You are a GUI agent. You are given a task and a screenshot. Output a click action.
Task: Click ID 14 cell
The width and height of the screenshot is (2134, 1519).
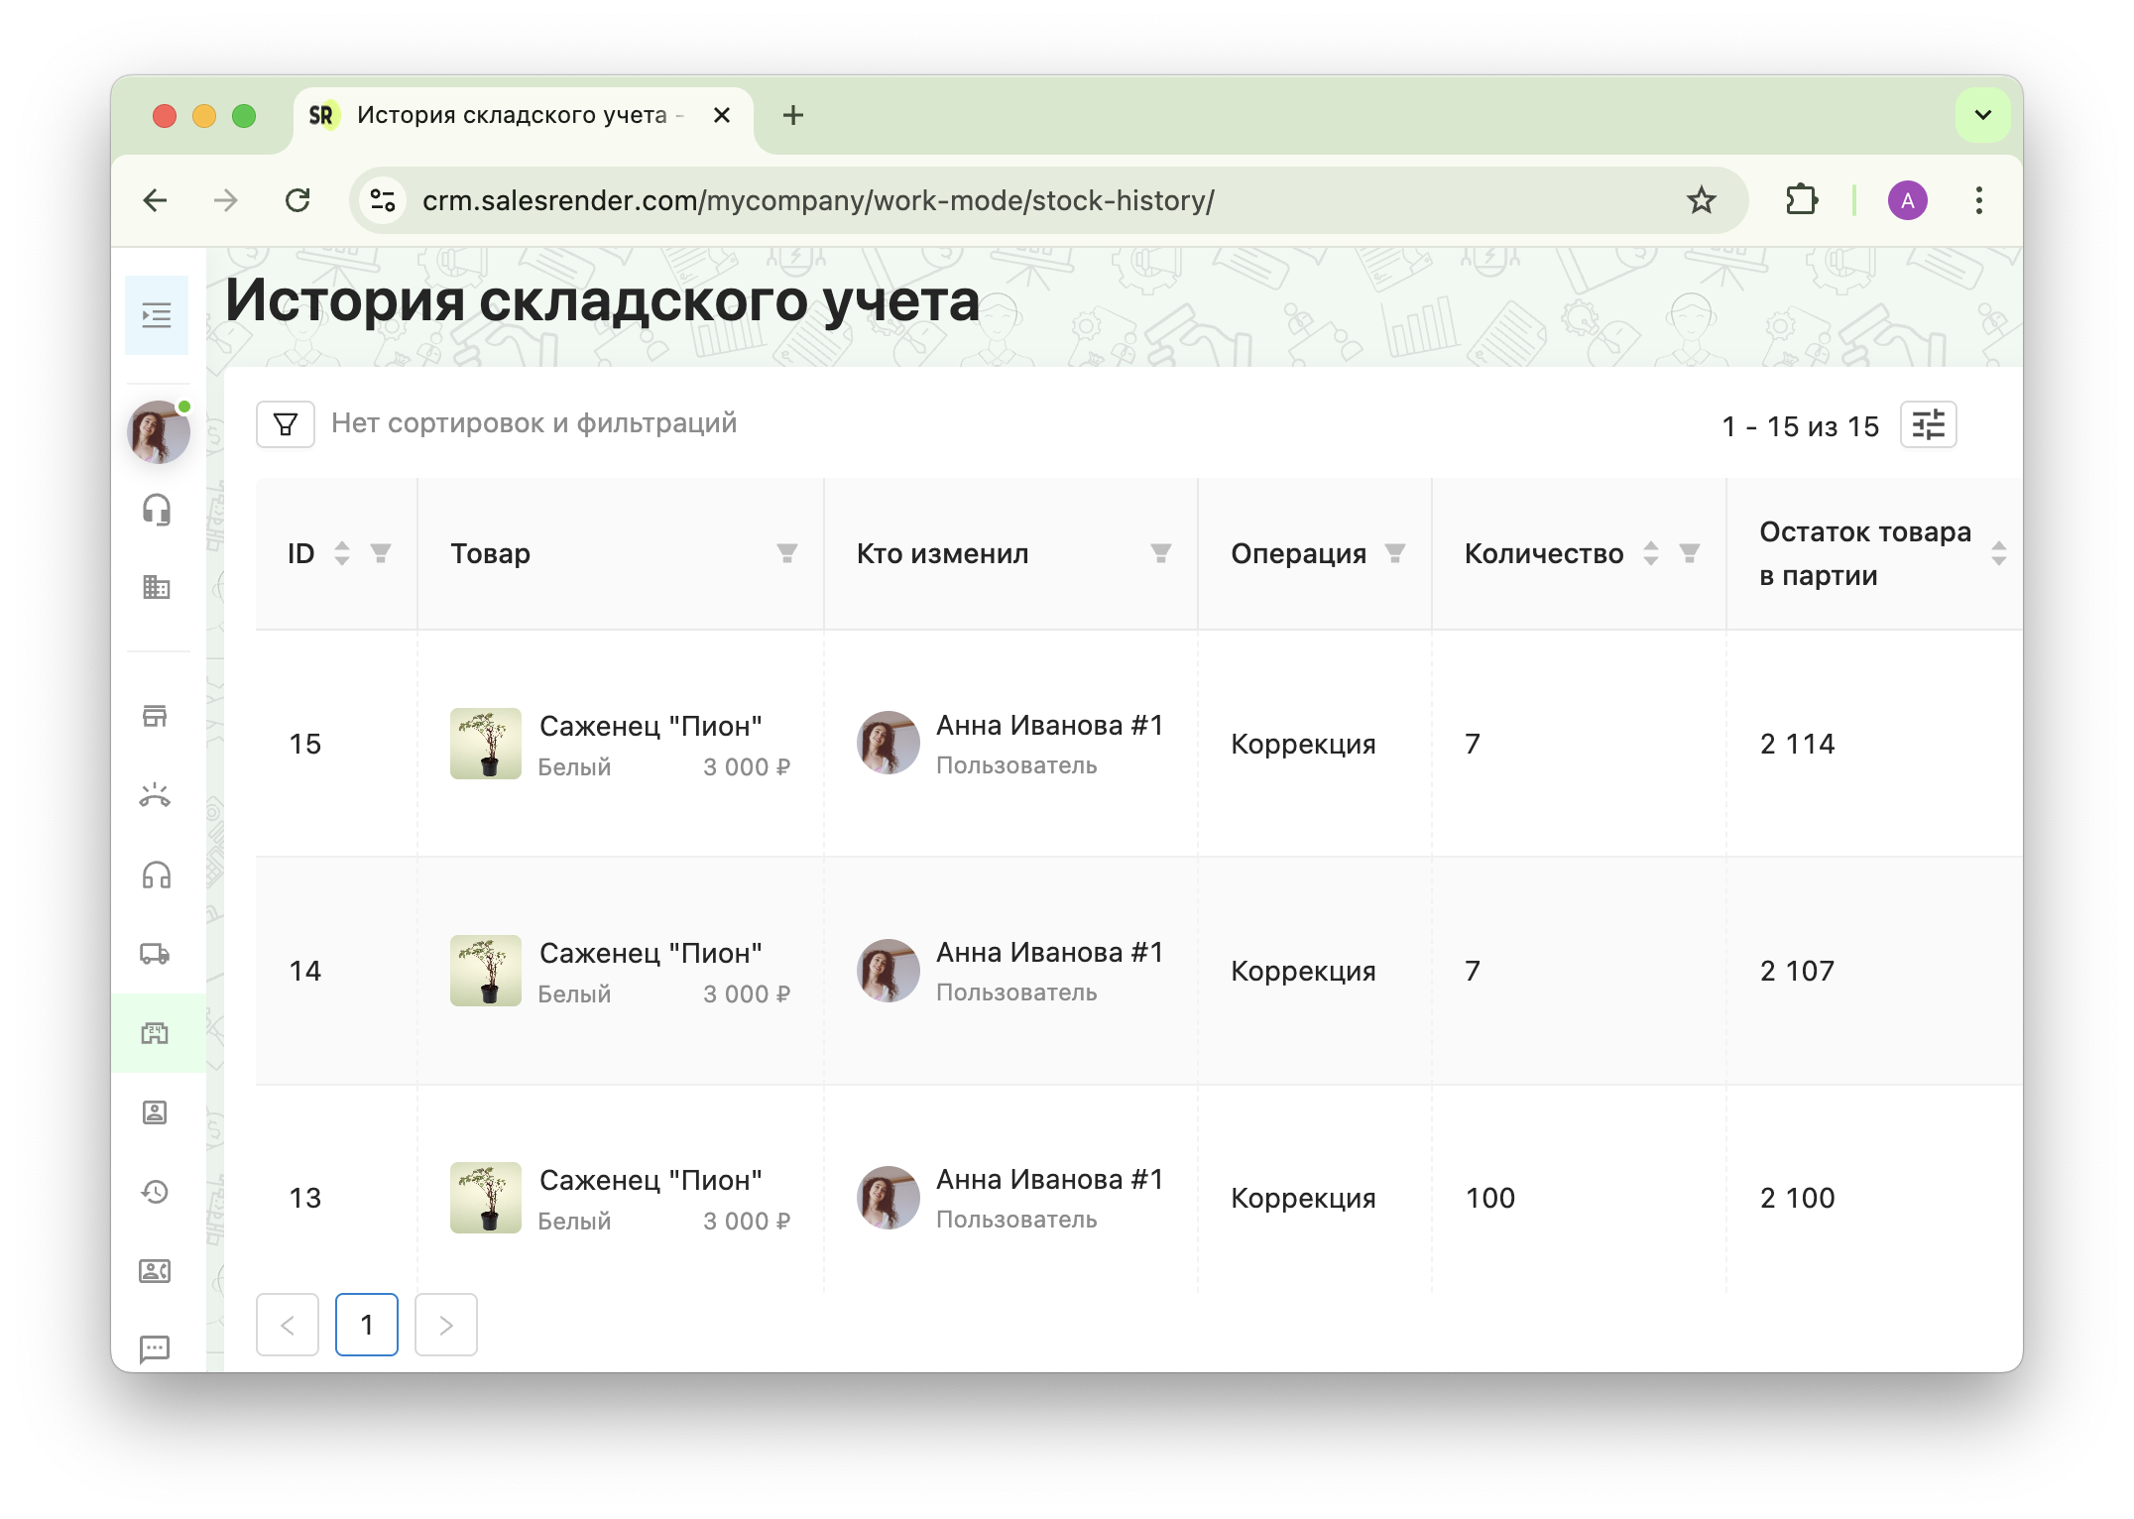click(305, 971)
